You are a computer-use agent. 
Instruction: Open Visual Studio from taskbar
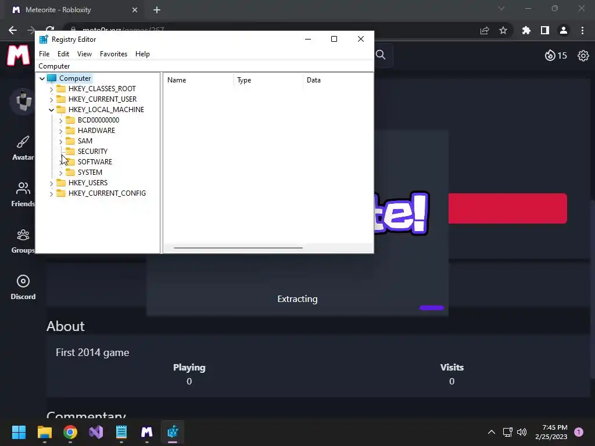click(x=96, y=432)
